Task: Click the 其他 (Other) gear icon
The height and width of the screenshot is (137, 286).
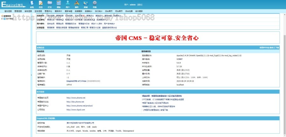Action: pyautogui.click(x=95, y=4)
